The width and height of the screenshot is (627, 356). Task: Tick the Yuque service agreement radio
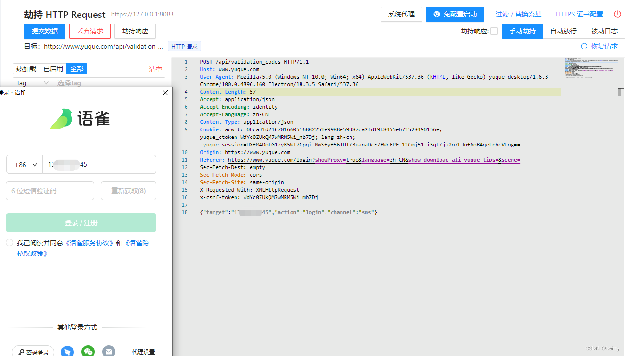click(9, 243)
